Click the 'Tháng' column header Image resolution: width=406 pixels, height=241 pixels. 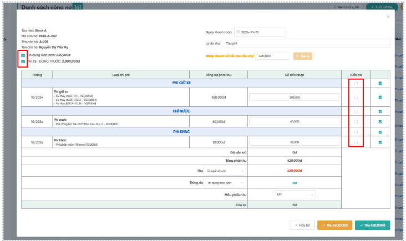pos(37,75)
